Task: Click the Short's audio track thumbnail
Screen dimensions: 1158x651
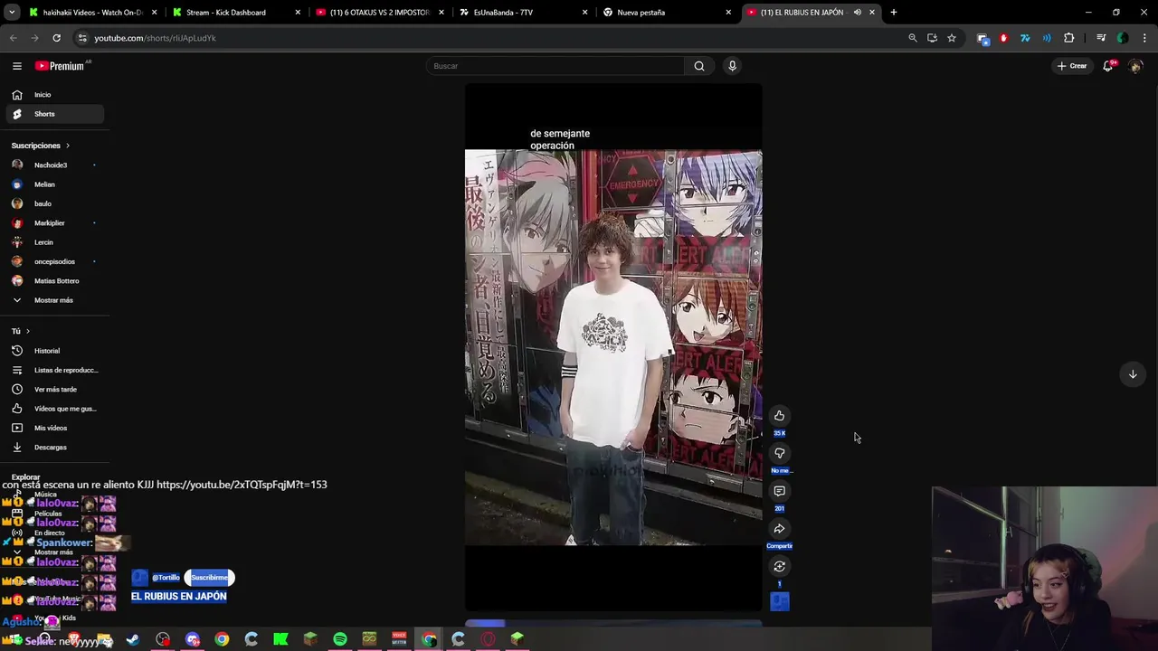Action: pyautogui.click(x=779, y=601)
